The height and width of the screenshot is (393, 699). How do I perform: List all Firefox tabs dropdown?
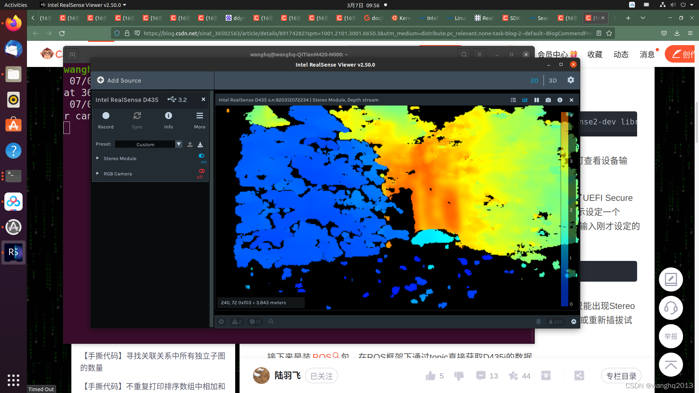point(643,18)
